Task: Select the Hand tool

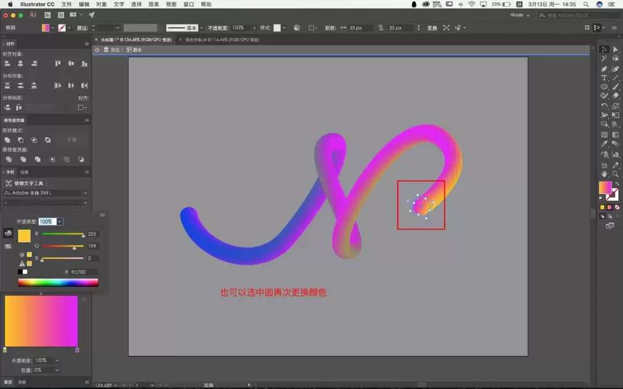Action: [x=604, y=174]
